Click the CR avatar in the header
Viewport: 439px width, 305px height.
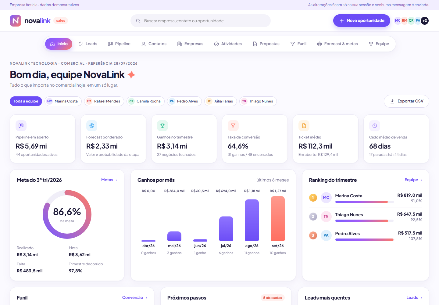tap(411, 21)
